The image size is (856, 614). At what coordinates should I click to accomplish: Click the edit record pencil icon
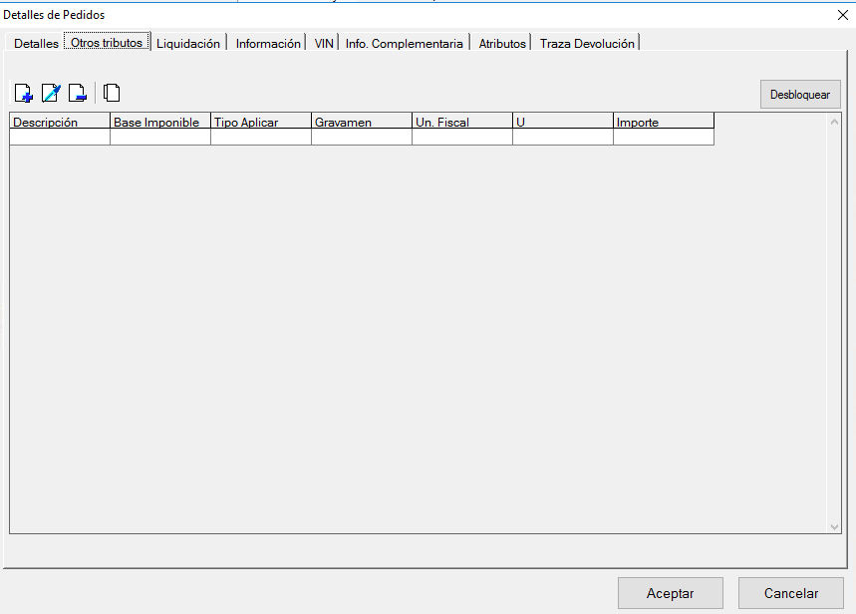point(51,94)
